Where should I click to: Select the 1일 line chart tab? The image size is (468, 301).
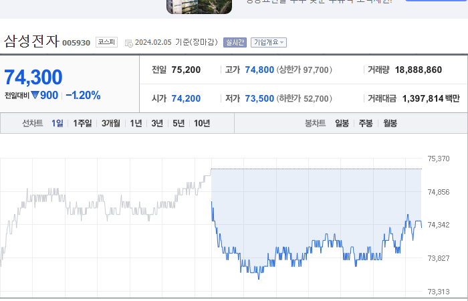[x=57, y=123]
